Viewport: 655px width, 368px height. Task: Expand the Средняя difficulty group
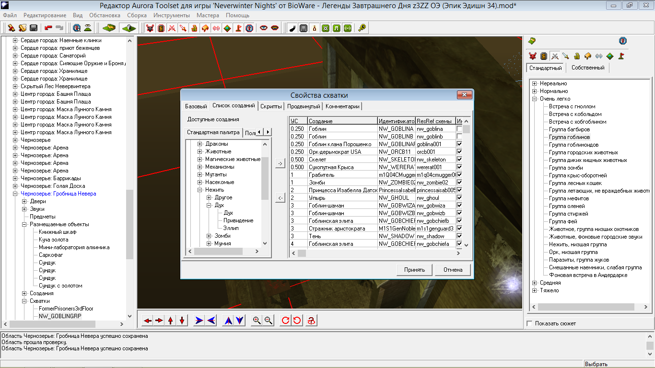tap(535, 283)
